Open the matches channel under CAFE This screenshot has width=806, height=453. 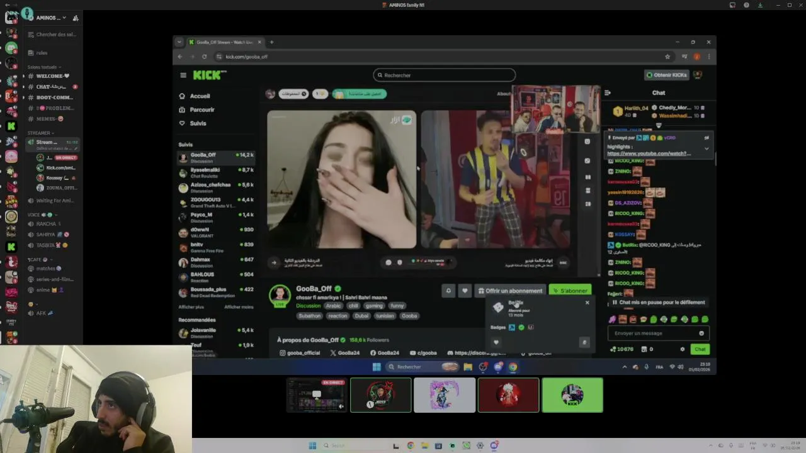[x=52, y=269]
